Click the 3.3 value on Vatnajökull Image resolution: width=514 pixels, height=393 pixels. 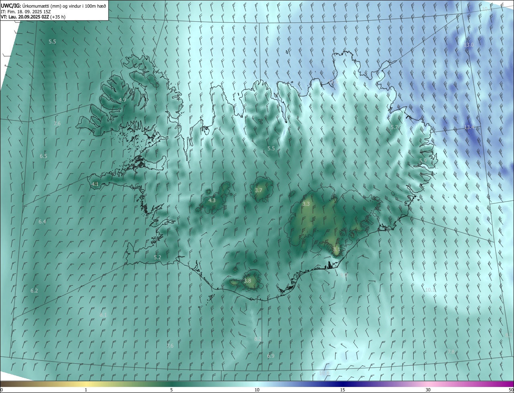click(306, 204)
